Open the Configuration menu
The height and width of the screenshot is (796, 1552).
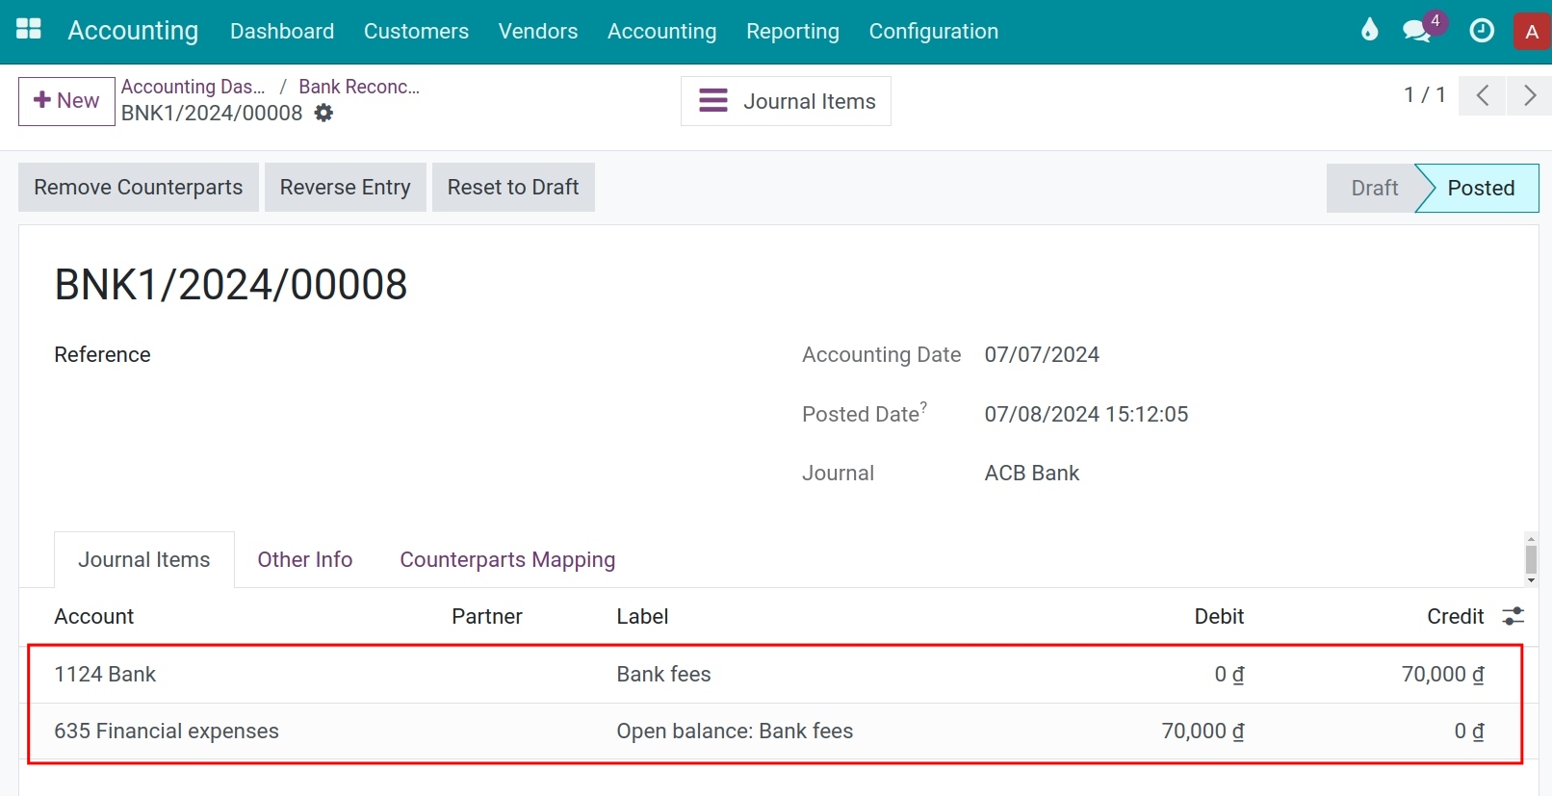point(933,31)
